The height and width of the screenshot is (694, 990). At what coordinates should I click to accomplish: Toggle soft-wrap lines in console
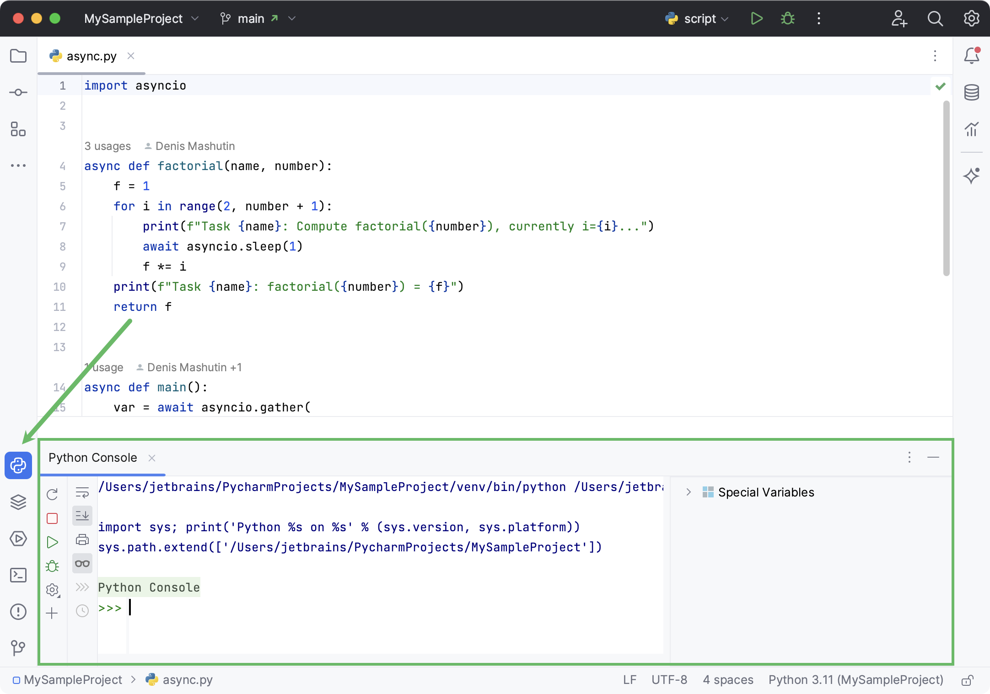coord(83,493)
